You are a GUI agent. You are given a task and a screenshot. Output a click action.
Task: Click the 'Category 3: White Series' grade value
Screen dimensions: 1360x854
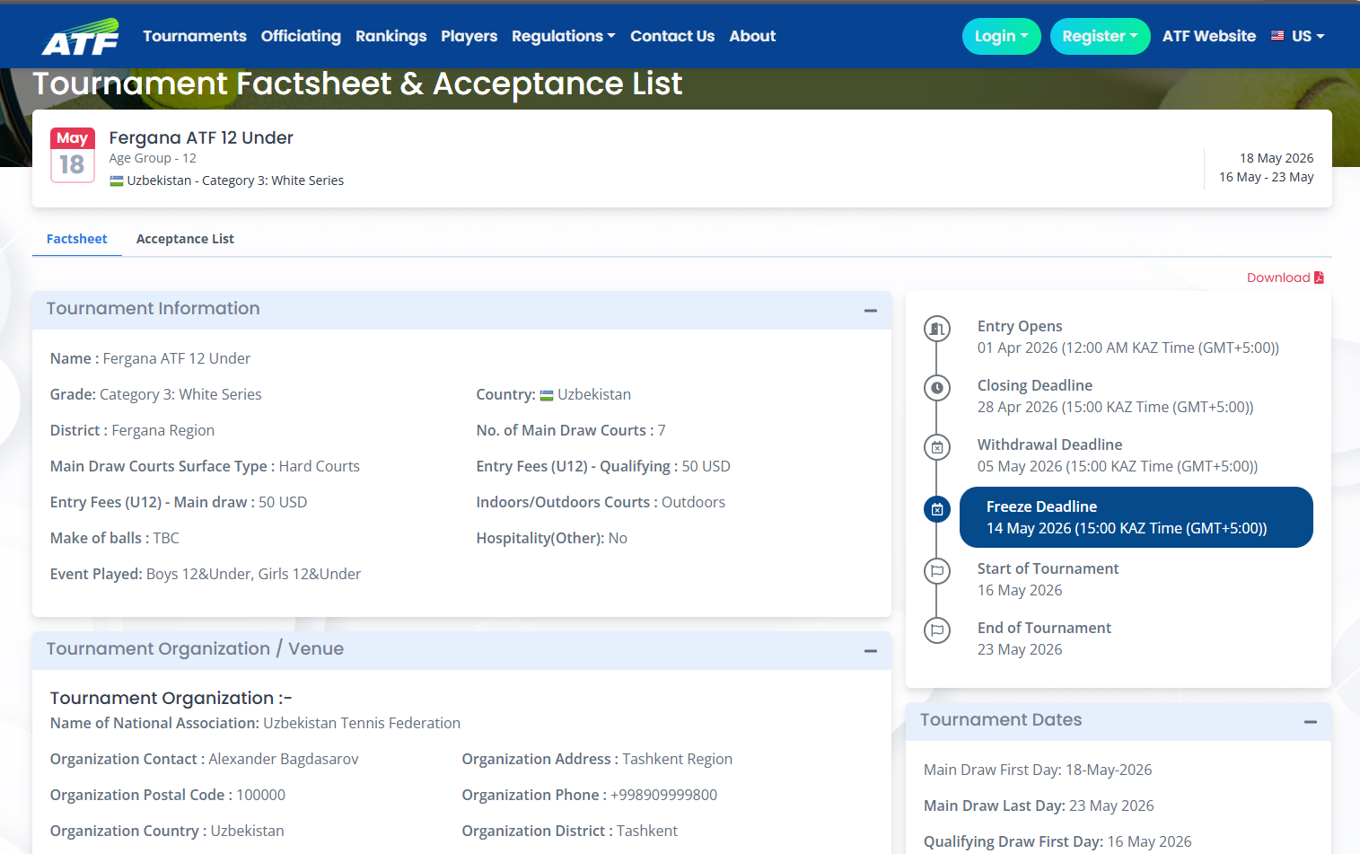pyautogui.click(x=180, y=394)
